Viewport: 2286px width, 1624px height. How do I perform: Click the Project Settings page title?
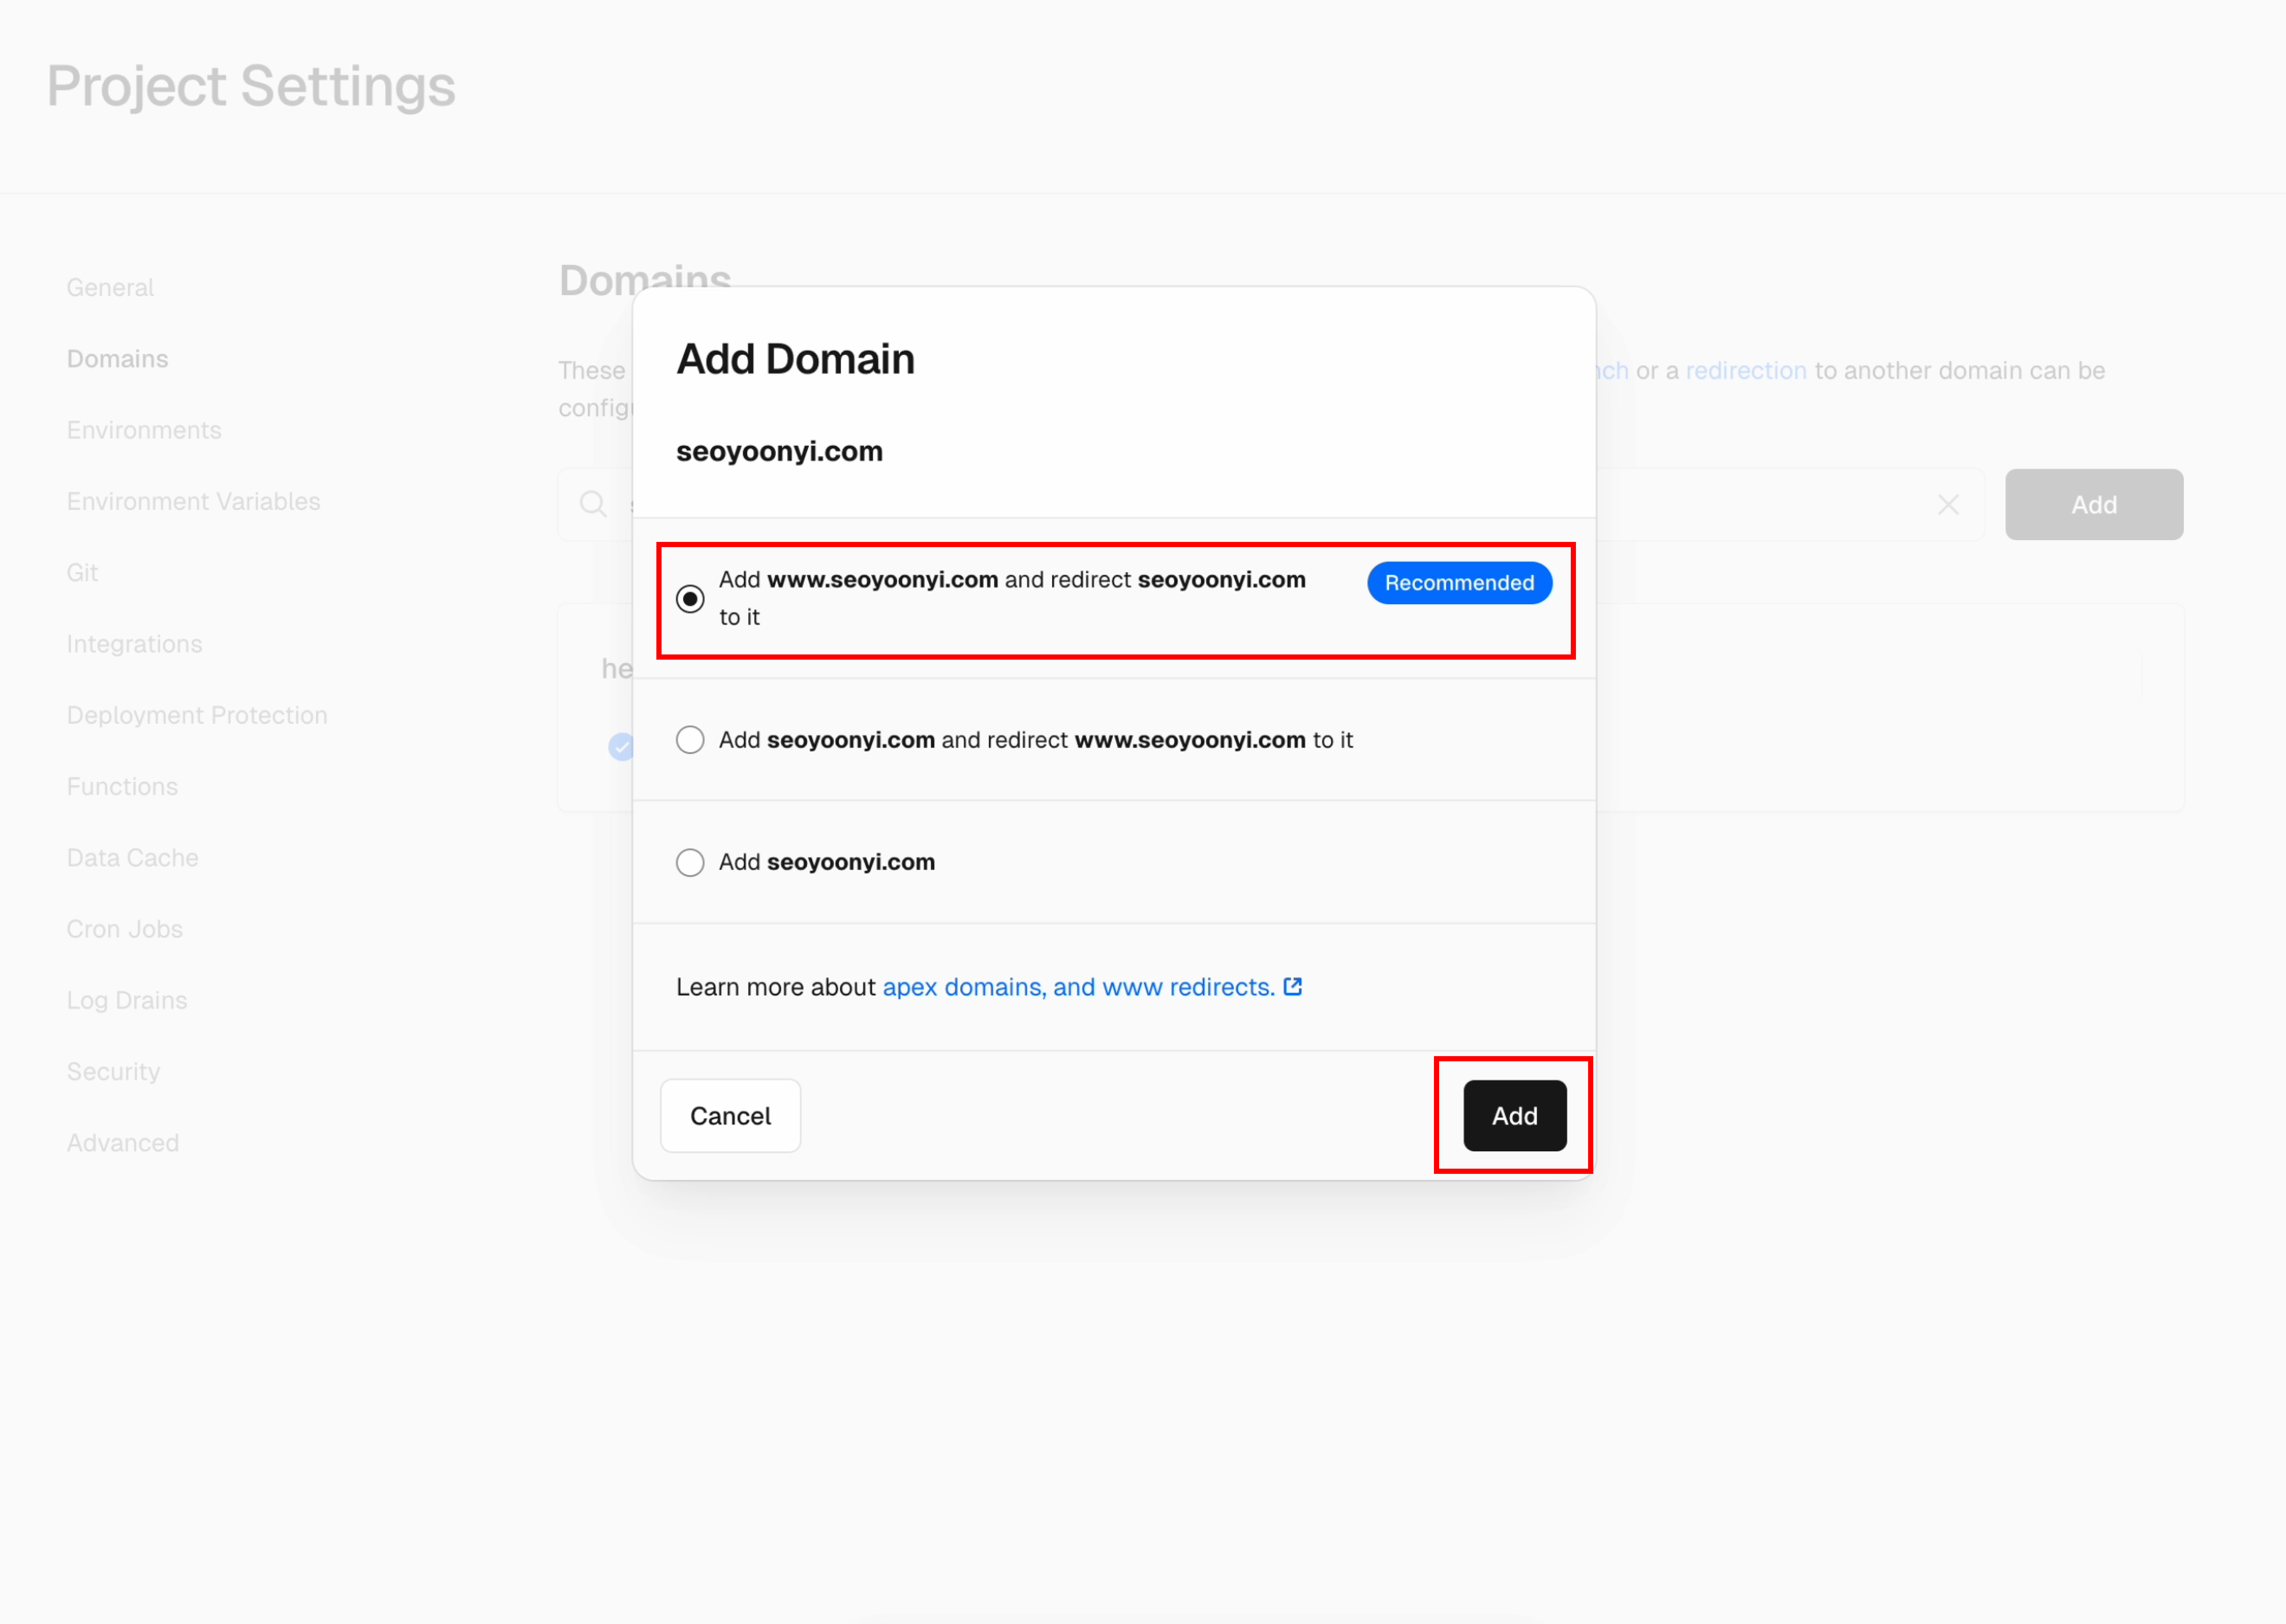[x=251, y=86]
